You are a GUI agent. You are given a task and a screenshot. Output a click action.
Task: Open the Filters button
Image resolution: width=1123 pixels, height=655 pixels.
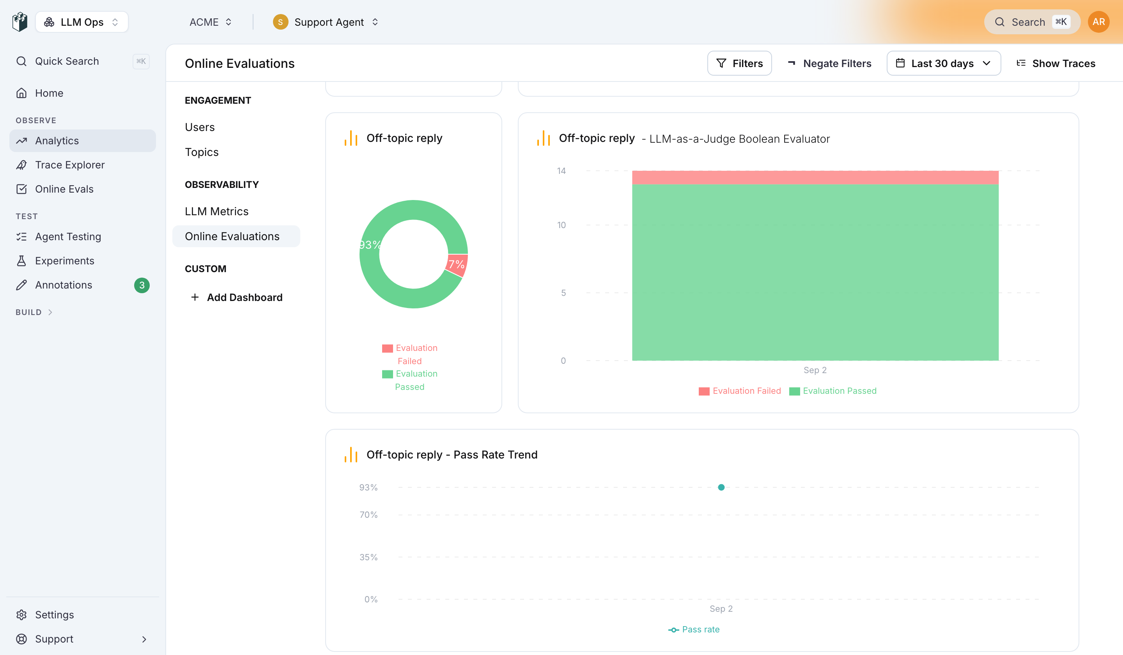coord(739,63)
